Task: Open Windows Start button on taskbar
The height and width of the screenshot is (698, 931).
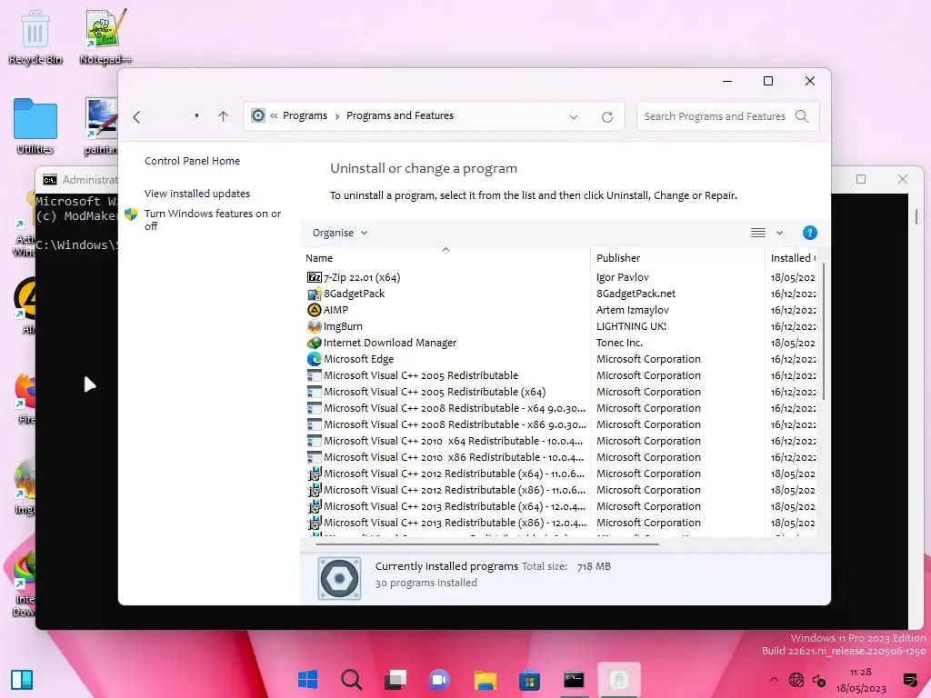Action: point(307,680)
